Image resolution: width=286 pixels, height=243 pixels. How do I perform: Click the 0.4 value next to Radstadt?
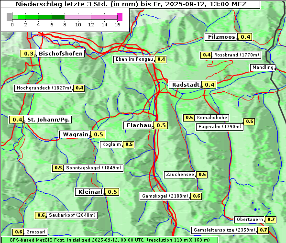click(x=209, y=85)
